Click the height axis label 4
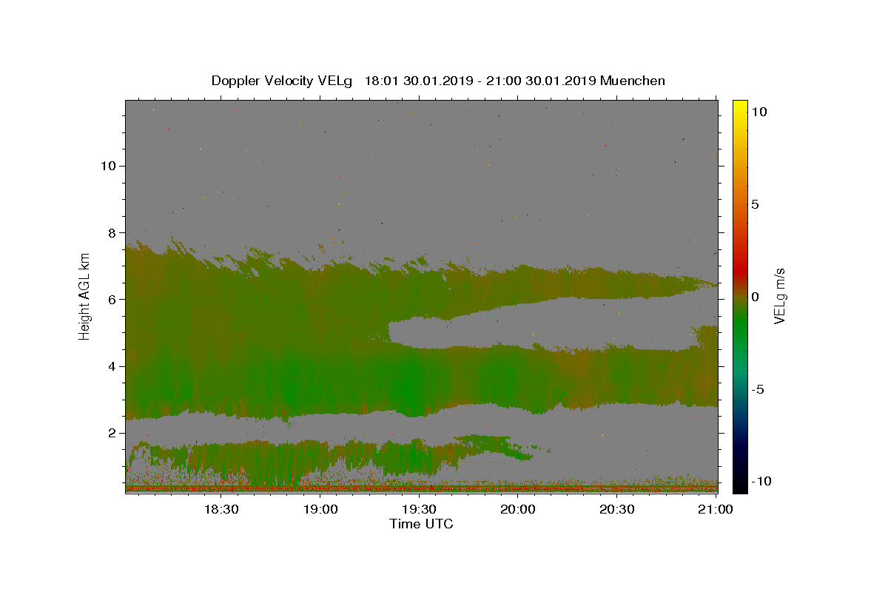 [x=111, y=366]
